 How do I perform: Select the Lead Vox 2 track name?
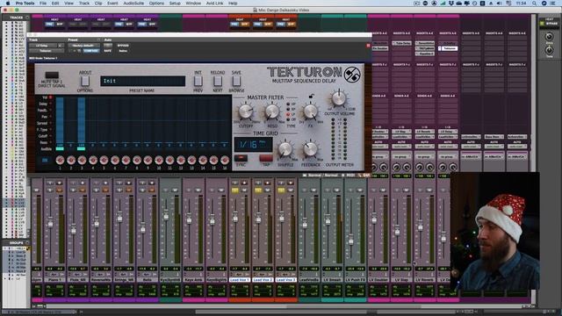(x=263, y=279)
